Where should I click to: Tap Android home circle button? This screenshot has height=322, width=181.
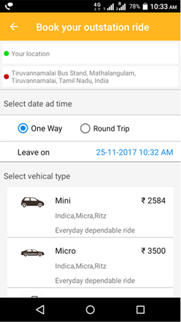(x=90, y=310)
